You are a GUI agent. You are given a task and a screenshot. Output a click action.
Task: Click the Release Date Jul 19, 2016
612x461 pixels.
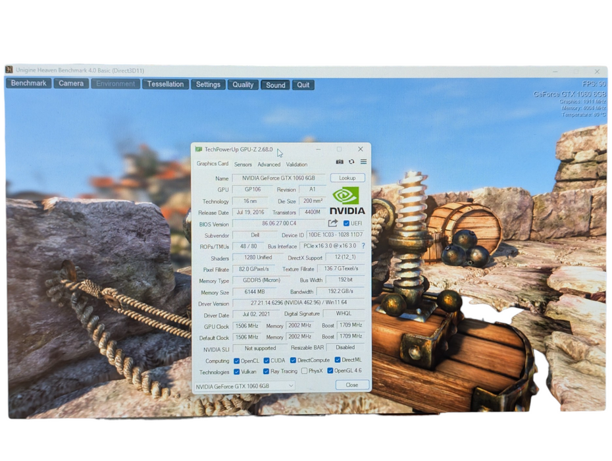250,212
